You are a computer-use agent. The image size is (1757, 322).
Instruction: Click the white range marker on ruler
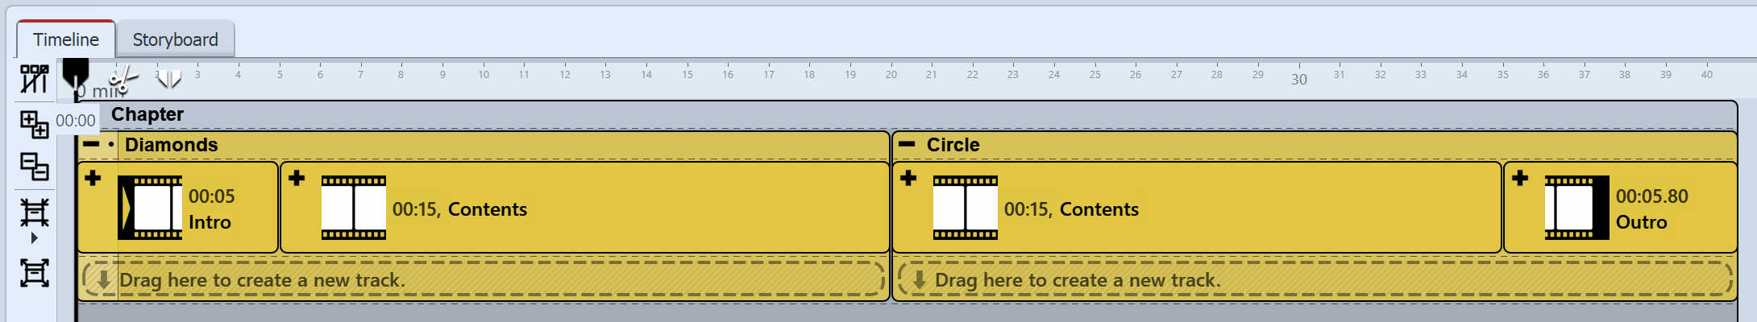168,78
